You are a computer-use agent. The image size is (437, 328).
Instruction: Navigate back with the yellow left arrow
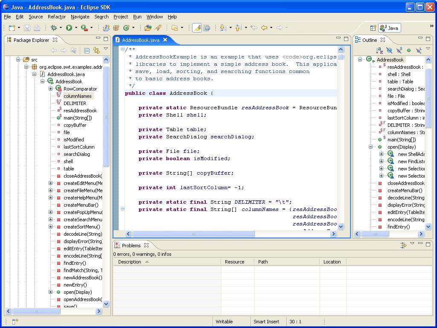pos(264,28)
